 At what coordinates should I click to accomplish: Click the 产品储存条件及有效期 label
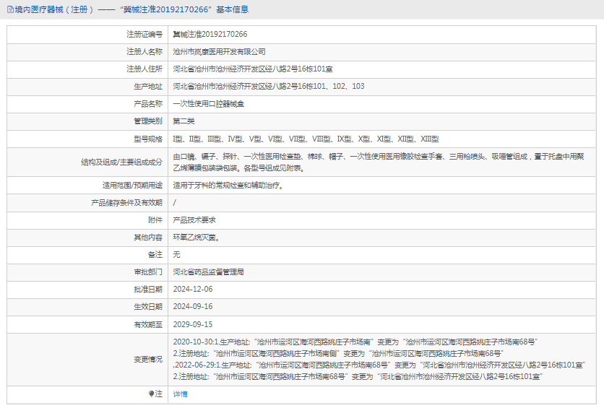click(x=126, y=202)
